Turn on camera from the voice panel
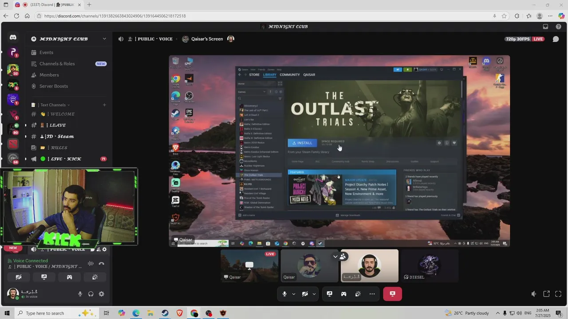 point(18,277)
